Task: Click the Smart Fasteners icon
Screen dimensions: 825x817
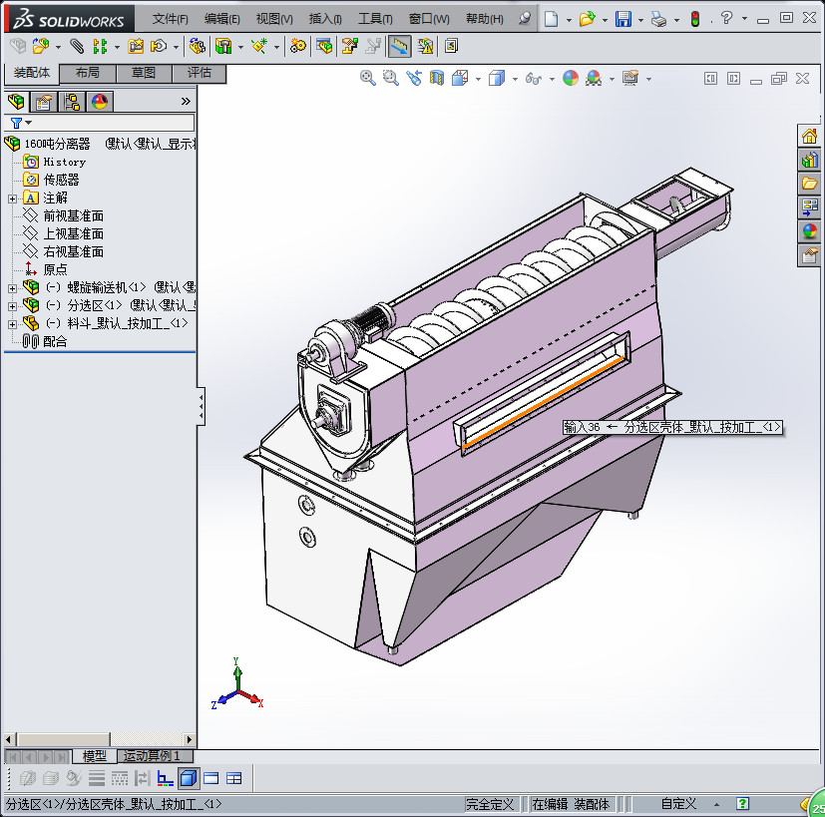Action: pos(136,47)
